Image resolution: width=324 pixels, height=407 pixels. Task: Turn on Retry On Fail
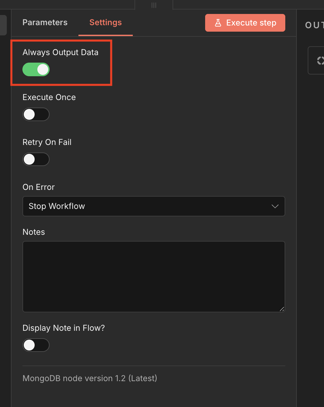[36, 159]
